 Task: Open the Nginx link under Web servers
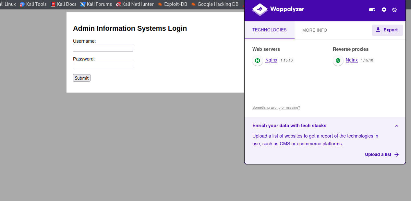271,60
